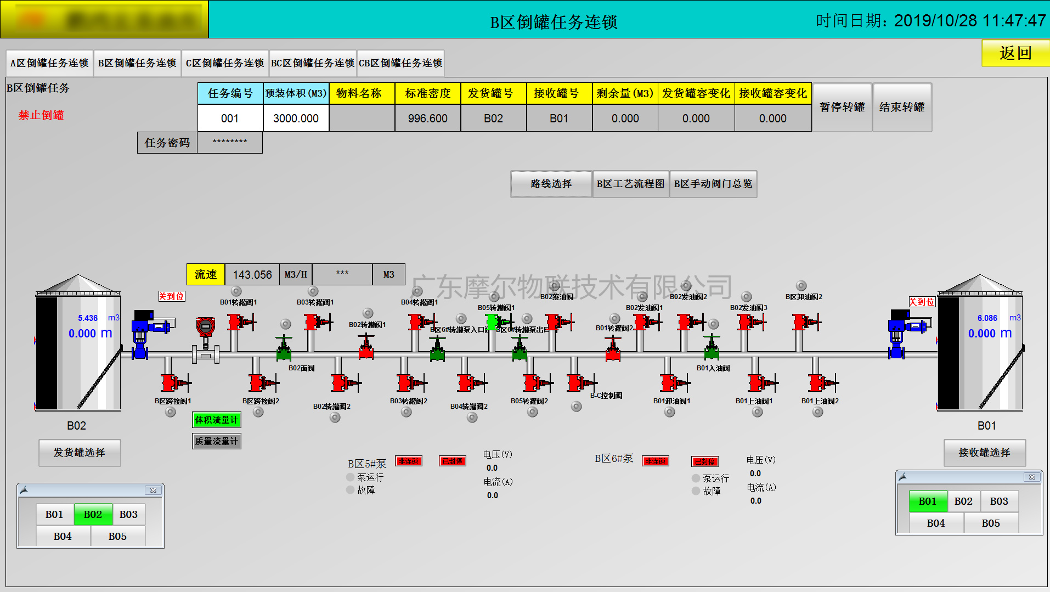Click the red B01转罐阀2 gate valve
The height and width of the screenshot is (592, 1050).
[x=613, y=349]
